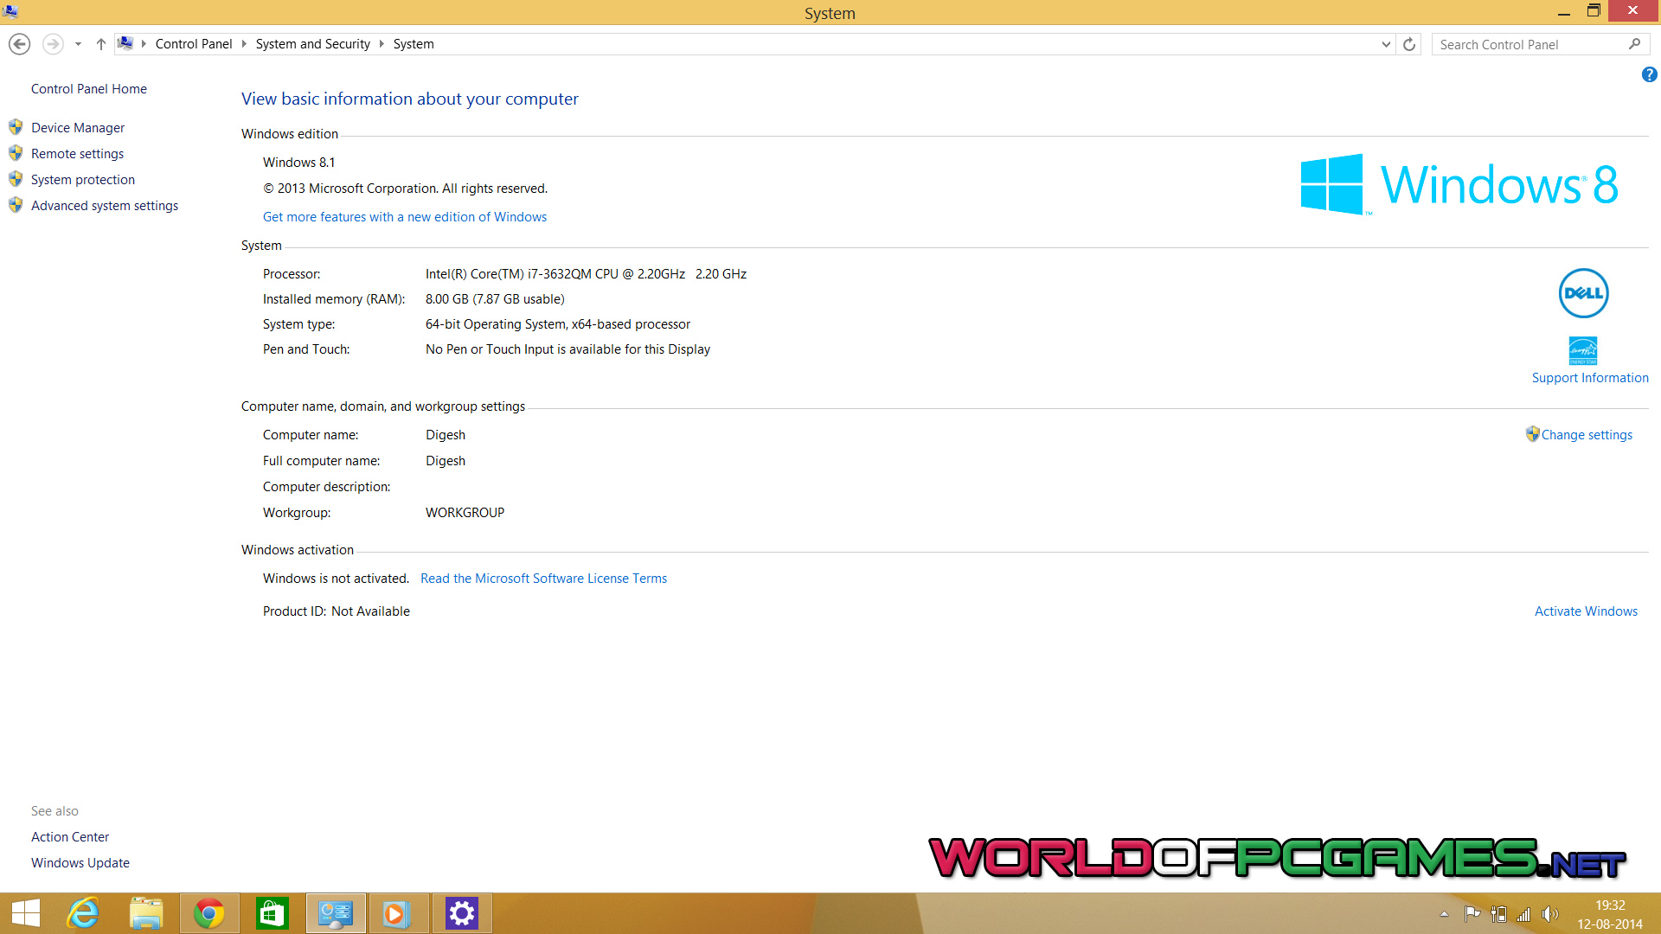Screen dimensions: 1661x934
Task: Go up one level with the Up arrow
Action: (100, 44)
